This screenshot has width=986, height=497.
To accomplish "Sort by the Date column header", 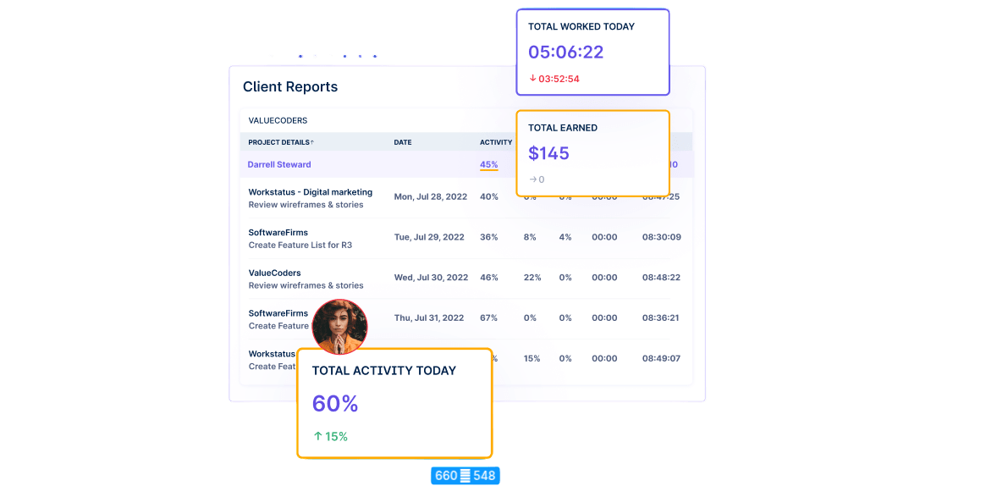I will click(403, 142).
